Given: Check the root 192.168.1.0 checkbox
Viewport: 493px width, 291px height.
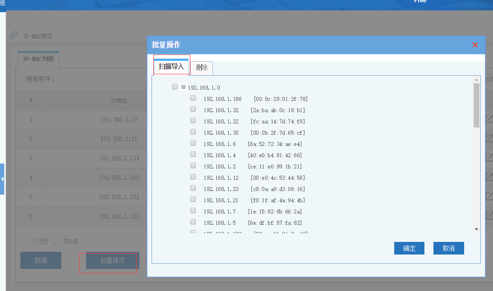Looking at the screenshot, I should click(x=175, y=87).
